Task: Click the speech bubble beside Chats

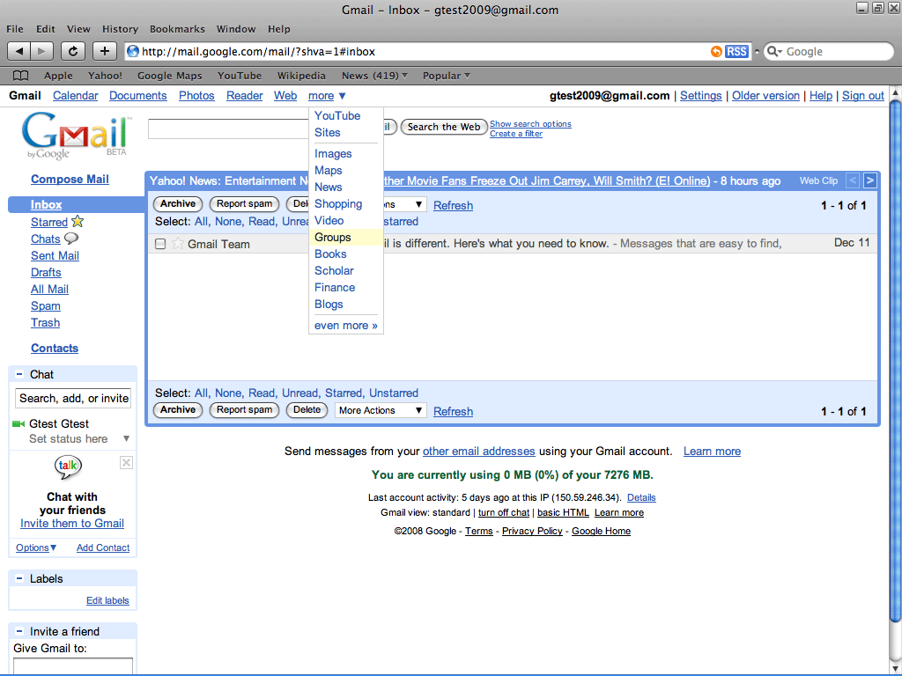Action: click(71, 238)
